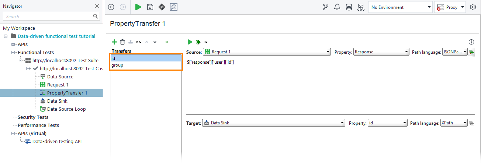
Task: Expand the APIs node in the Navigator
Action: coord(13,45)
